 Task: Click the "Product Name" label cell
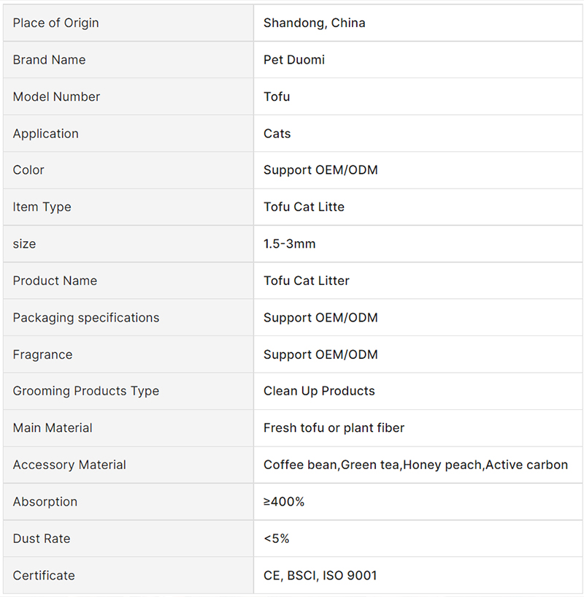pyautogui.click(x=55, y=281)
